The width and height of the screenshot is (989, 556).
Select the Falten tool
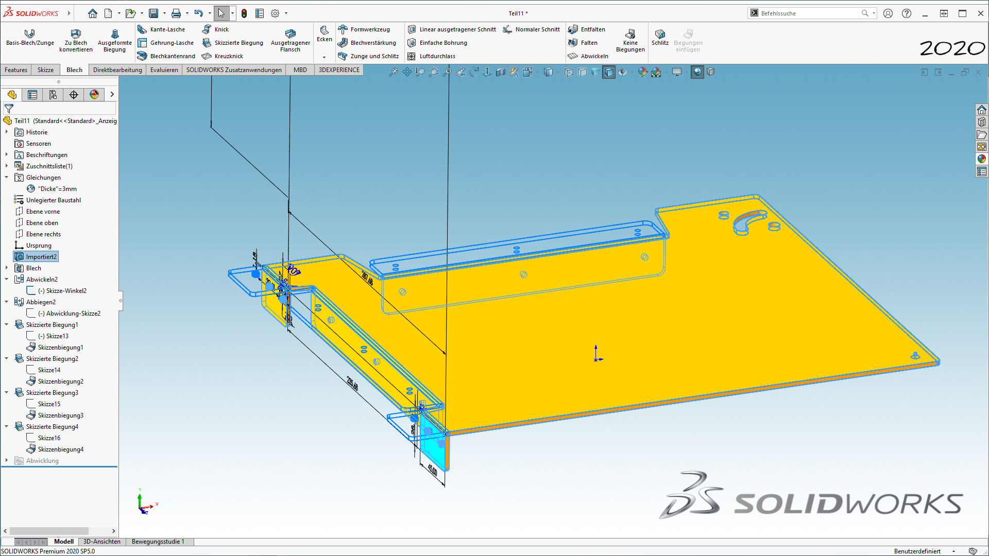pyautogui.click(x=583, y=43)
